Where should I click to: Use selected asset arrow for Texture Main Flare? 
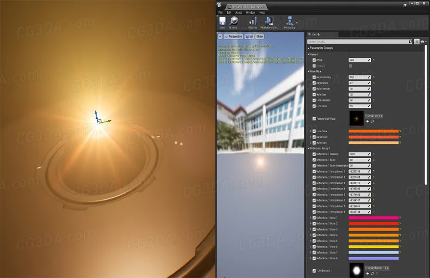tap(368, 121)
